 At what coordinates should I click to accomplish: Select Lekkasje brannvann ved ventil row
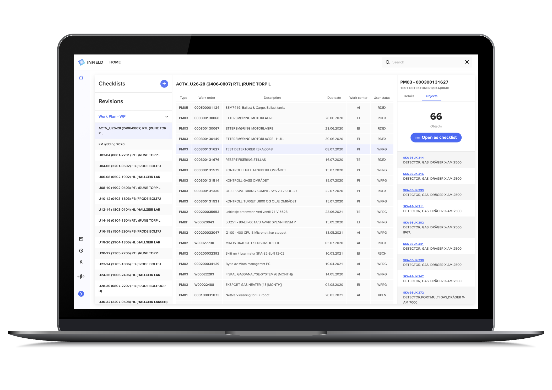point(285,212)
